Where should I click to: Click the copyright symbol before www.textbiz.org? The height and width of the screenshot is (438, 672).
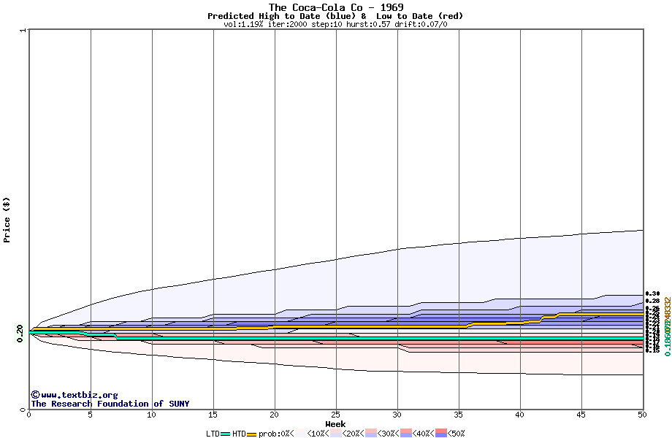(x=35, y=395)
